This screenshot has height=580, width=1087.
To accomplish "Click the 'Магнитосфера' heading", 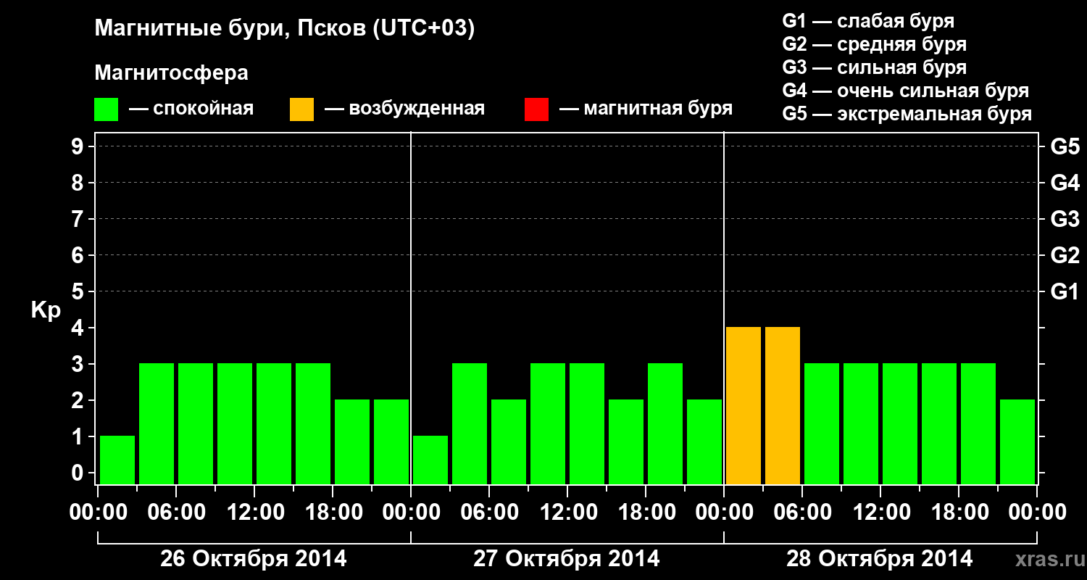I will coord(172,74).
